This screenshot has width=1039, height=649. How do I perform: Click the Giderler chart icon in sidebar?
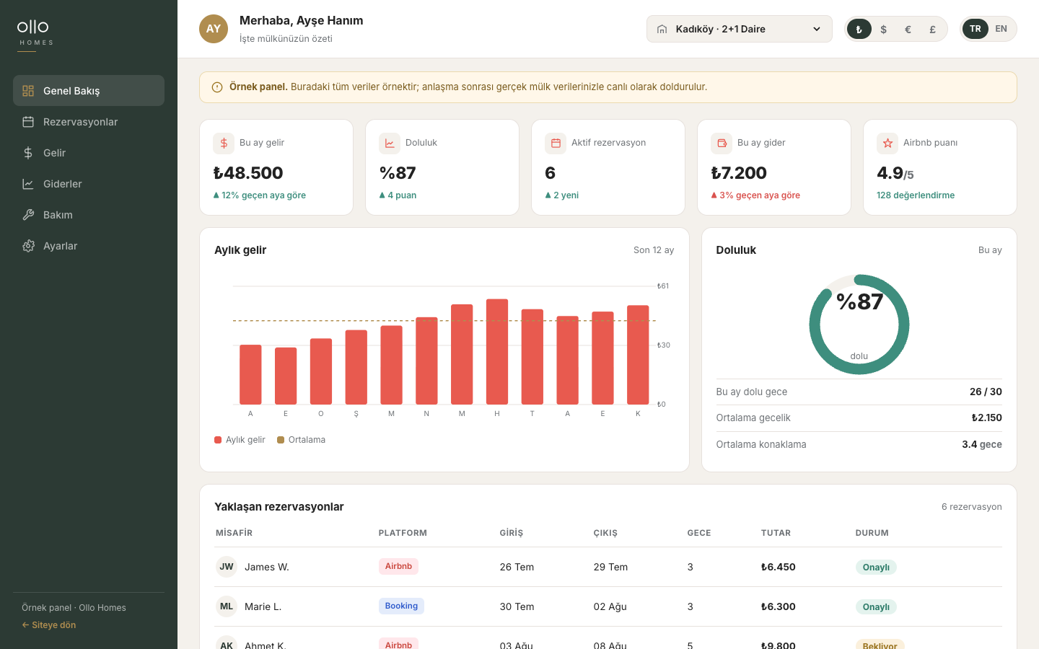pos(28,184)
